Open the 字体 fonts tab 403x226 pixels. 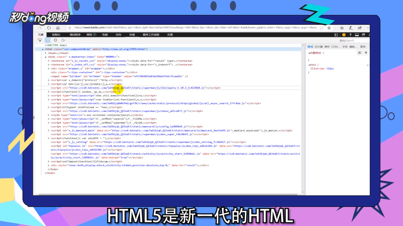[345, 47]
